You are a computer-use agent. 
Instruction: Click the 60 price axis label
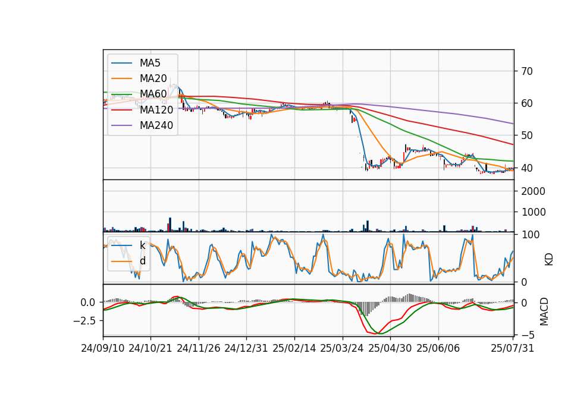click(527, 103)
